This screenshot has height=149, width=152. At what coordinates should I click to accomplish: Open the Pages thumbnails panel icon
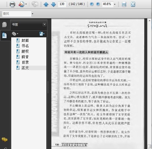tap(5, 25)
